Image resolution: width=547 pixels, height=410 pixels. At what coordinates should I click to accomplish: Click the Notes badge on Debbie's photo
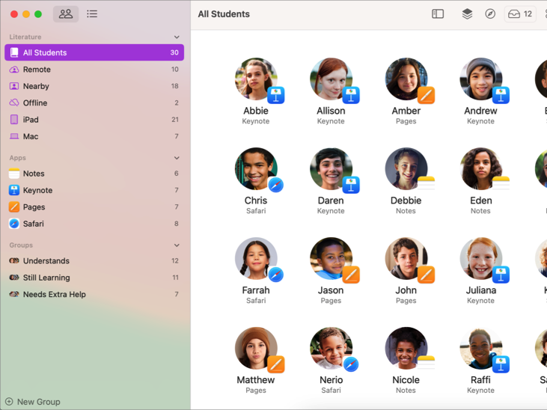[426, 184]
